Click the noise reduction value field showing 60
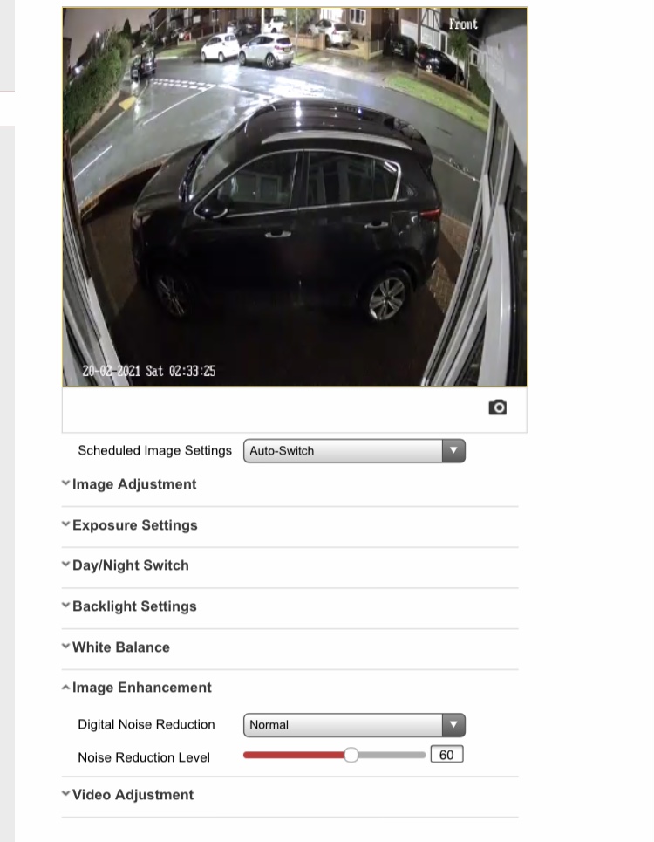 point(446,755)
